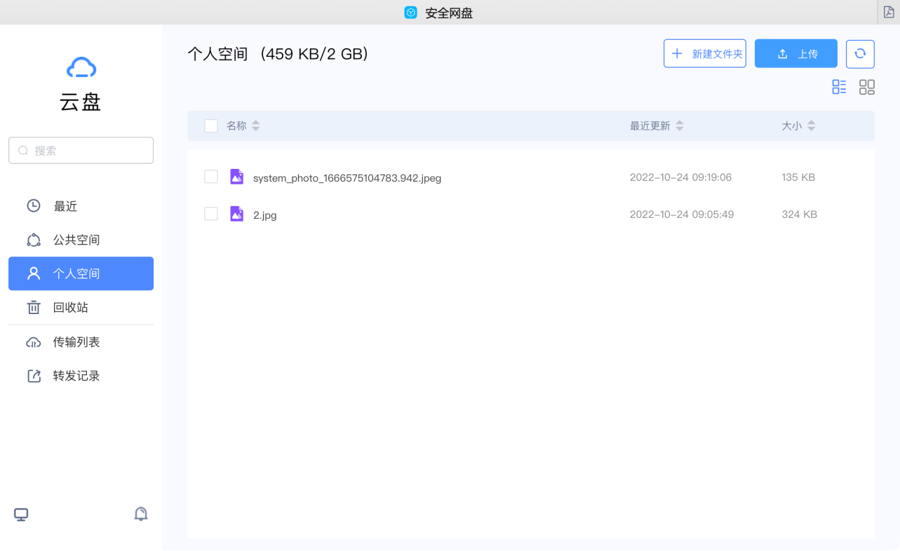This screenshot has width=900, height=551.
Task: Check the checkbox next to 2.jpg
Action: (x=211, y=214)
